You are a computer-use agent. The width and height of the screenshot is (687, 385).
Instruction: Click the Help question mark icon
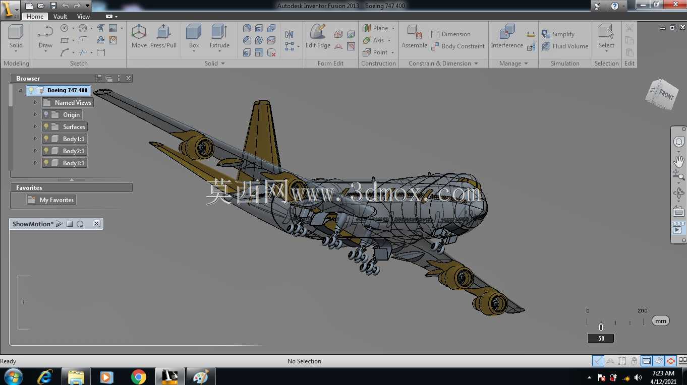coord(614,6)
